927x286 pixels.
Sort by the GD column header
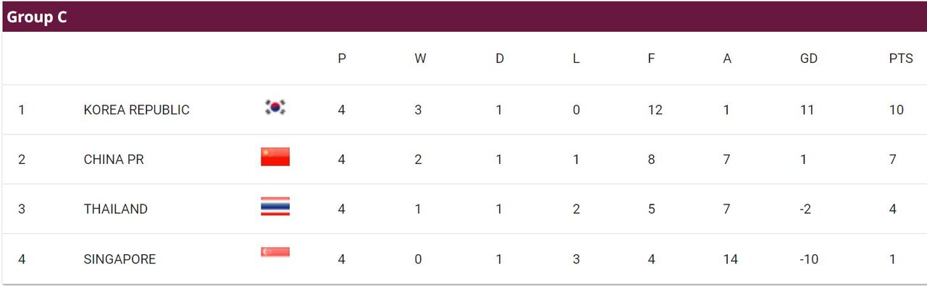coord(808,59)
